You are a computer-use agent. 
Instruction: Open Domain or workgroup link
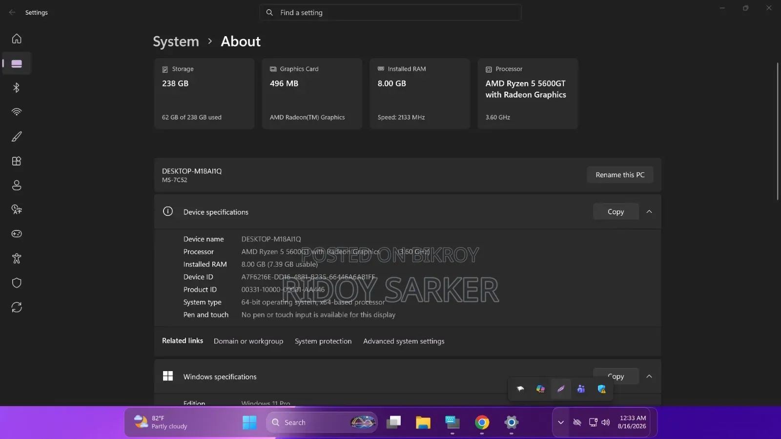click(x=248, y=341)
